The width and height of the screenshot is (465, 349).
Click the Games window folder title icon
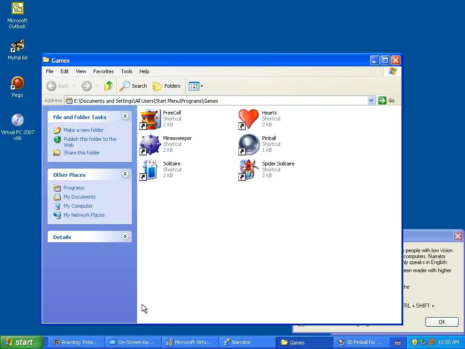click(46, 60)
